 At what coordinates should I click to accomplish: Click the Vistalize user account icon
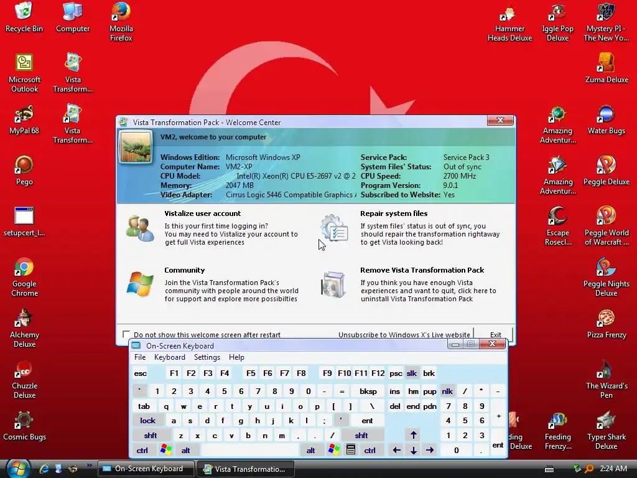point(140,229)
